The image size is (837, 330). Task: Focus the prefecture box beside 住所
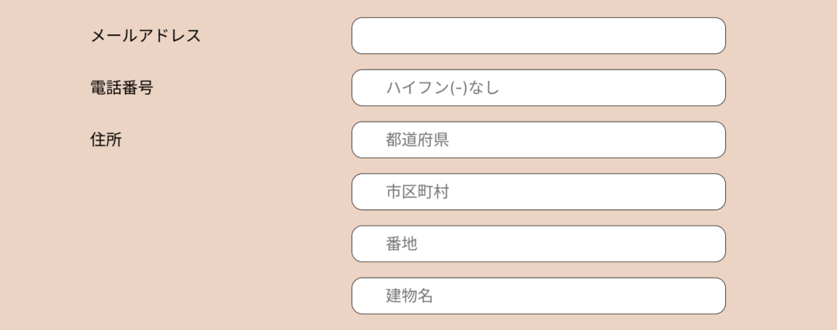538,140
